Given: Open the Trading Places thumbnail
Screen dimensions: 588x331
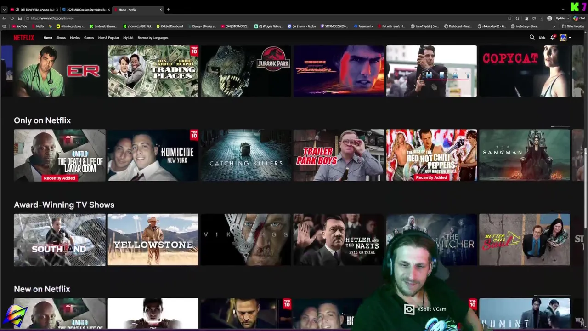Looking at the screenshot, I should pyautogui.click(x=153, y=71).
